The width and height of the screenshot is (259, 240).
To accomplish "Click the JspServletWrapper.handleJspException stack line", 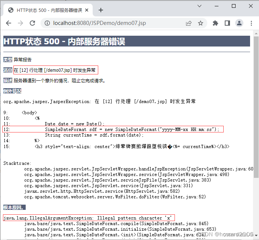I will point(139,169).
